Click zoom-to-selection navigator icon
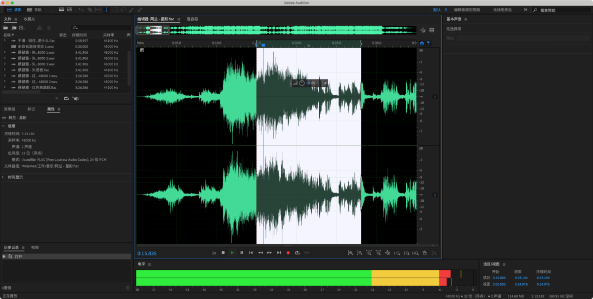Viewport: 593px width, 299px height. [x=423, y=30]
